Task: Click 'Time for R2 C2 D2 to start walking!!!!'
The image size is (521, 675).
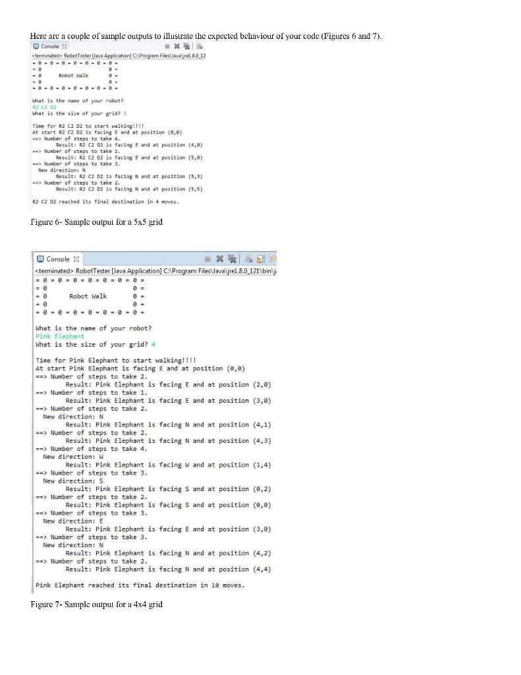Action: tap(88, 126)
